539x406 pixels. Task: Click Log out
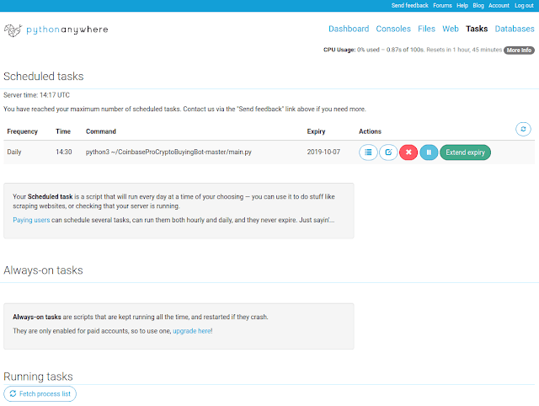tap(524, 6)
